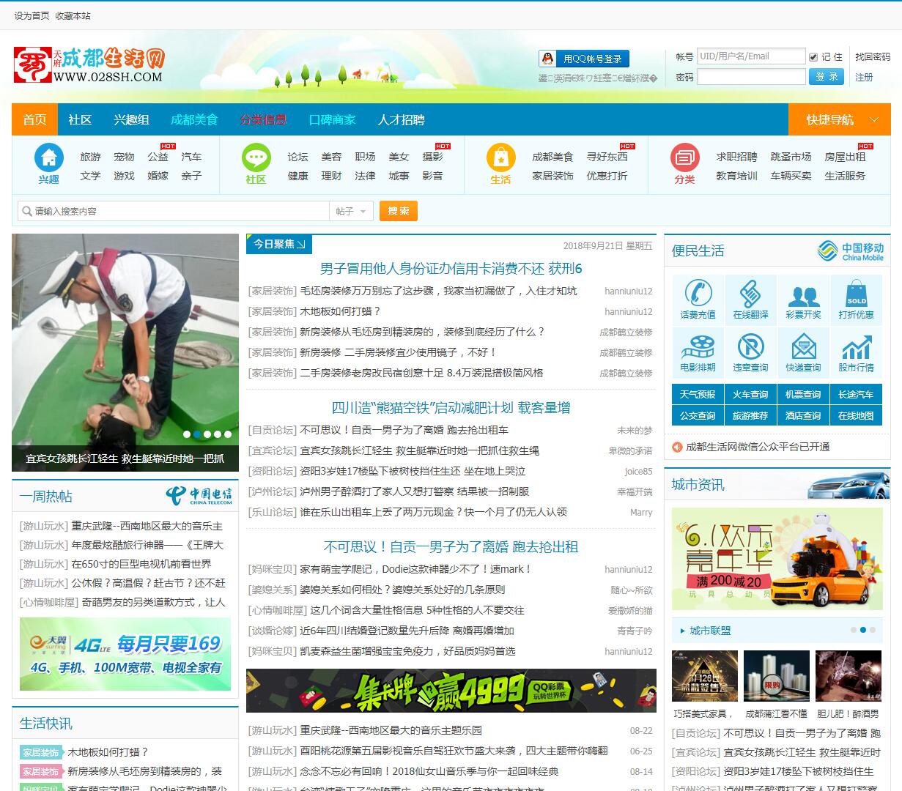The image size is (902, 791).
Task: Open the 首页 navigation tab
Action: coord(34,119)
